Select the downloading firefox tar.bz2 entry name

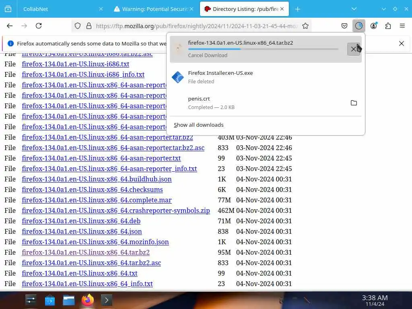coord(241,43)
